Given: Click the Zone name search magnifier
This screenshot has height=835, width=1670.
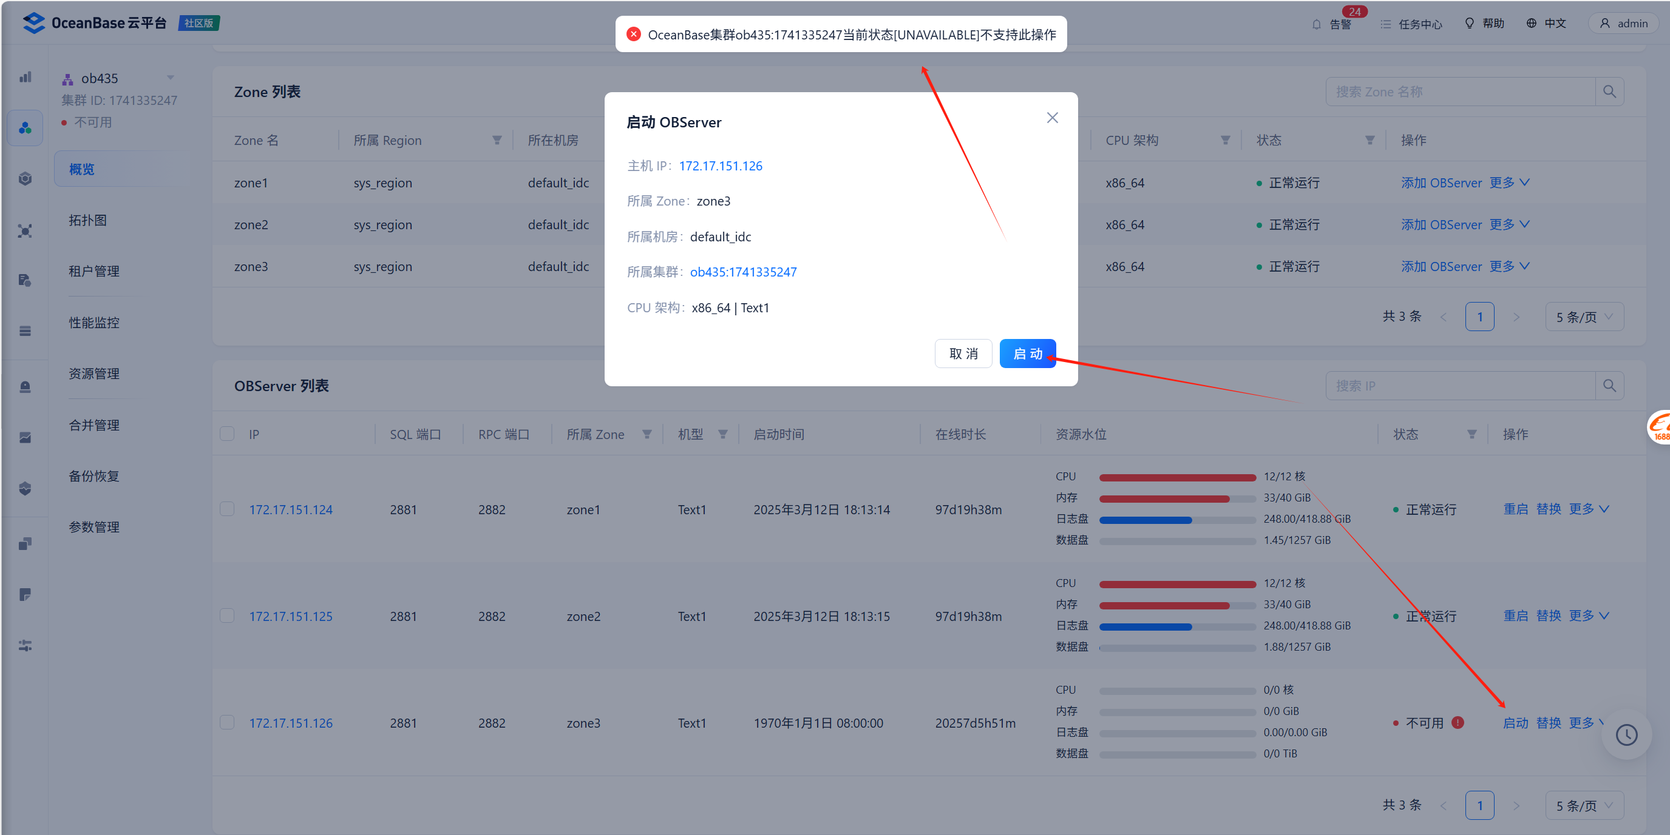Looking at the screenshot, I should click(1609, 92).
